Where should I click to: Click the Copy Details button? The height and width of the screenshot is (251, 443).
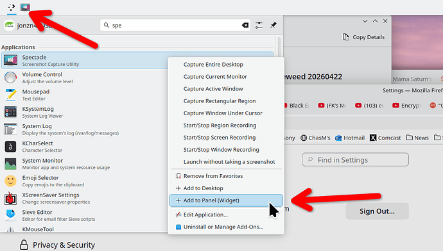click(x=363, y=37)
